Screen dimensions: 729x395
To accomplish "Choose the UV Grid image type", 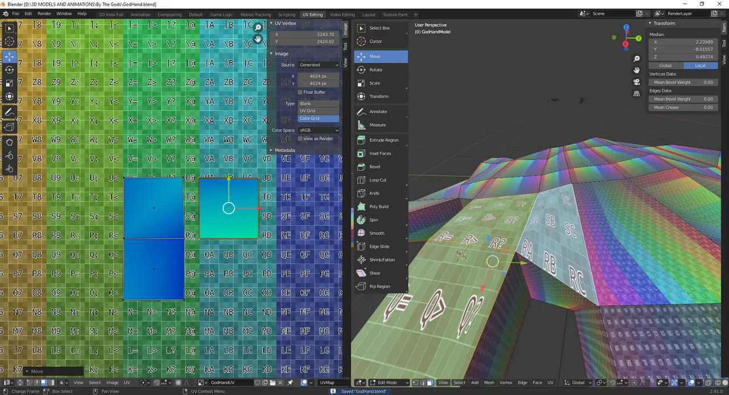I will pyautogui.click(x=318, y=111).
